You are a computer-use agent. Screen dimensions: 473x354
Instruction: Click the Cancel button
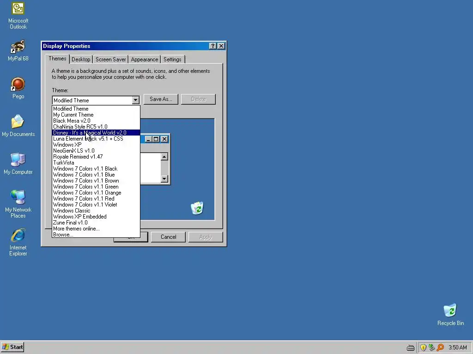[168, 237]
